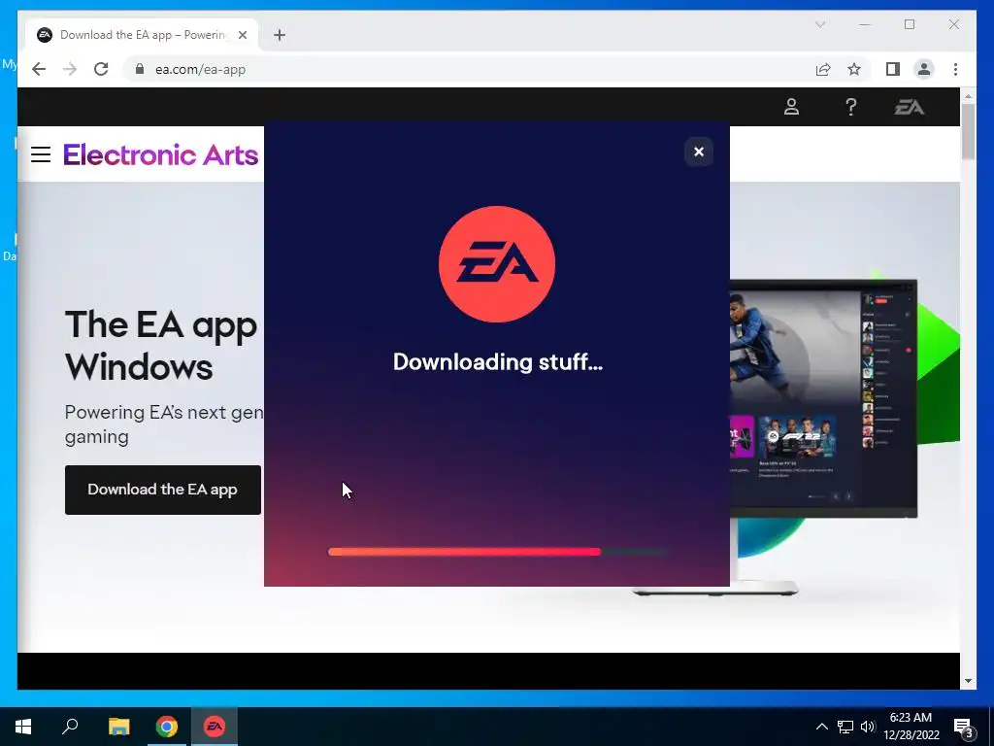The height and width of the screenshot is (746, 994).
Task: Bookmark this page with the star
Action: [854, 69]
